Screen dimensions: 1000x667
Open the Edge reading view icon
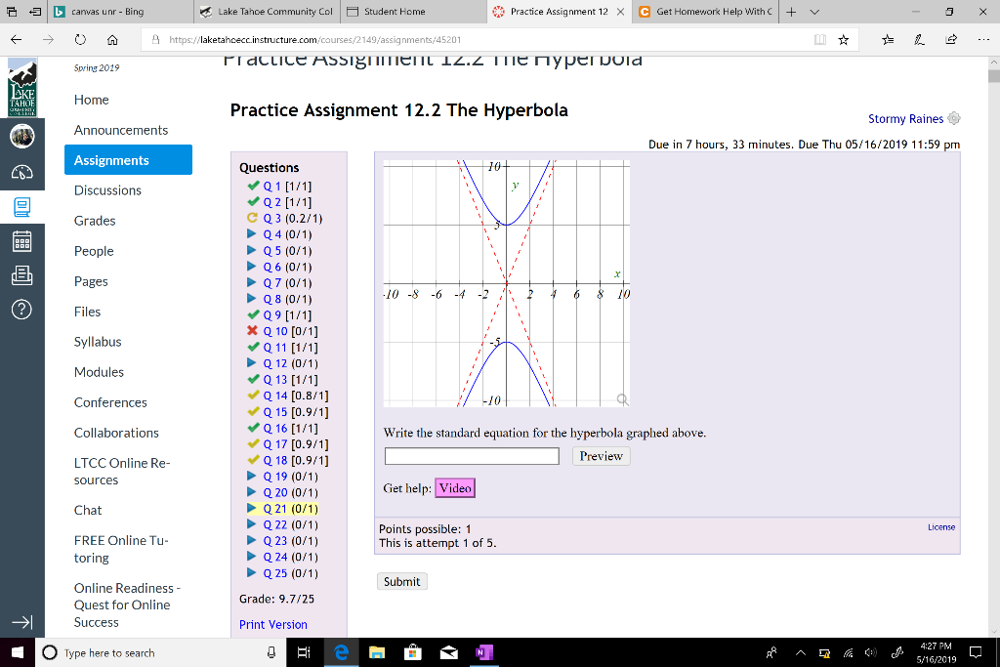[820, 39]
